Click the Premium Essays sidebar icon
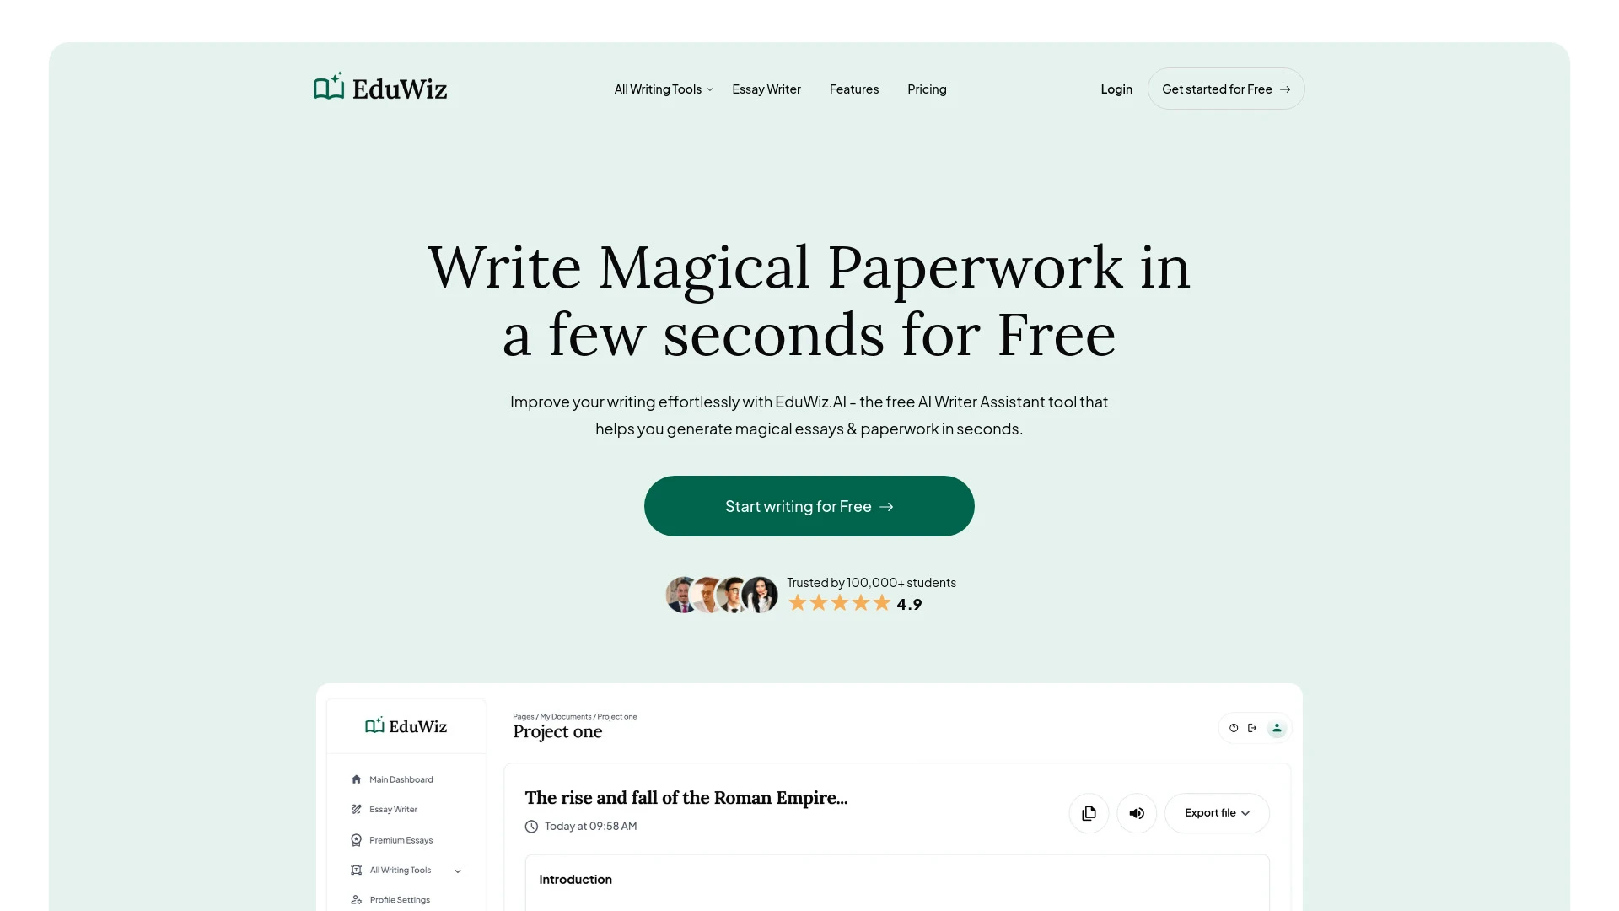Viewport: 1619px width, 911px height. pos(356,840)
